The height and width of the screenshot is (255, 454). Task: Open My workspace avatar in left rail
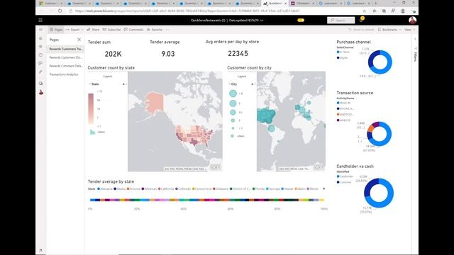[x=41, y=92]
